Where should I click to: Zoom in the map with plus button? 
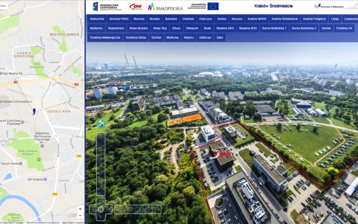click(x=80, y=209)
